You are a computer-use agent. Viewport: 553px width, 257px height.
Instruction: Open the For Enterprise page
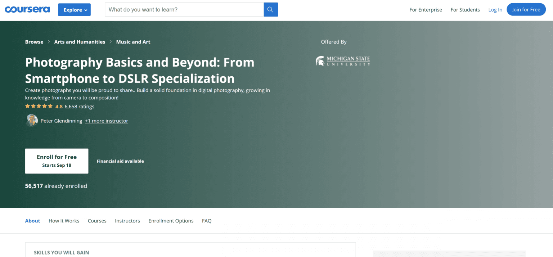(426, 10)
